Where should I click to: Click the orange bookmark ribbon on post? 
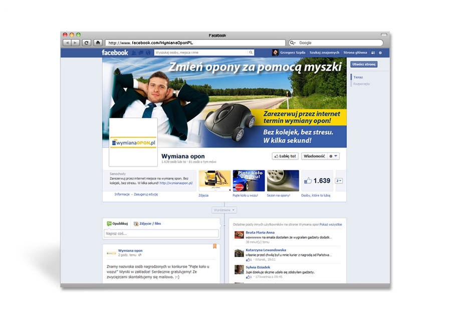tap(215, 246)
